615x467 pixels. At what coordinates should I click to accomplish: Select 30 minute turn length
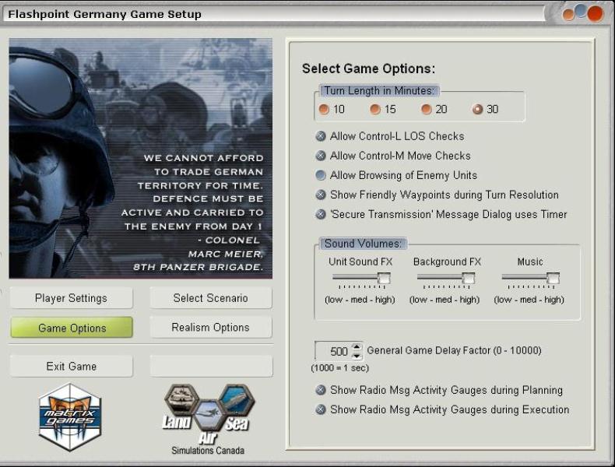pos(478,110)
